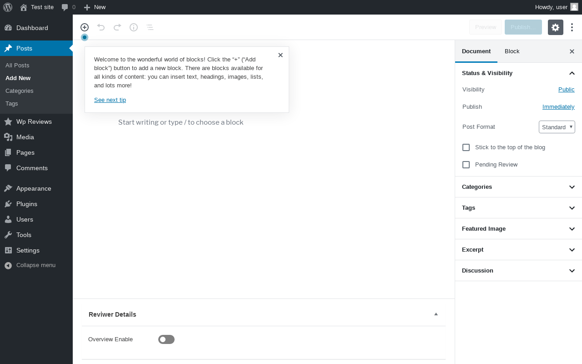Click the WordPress logo in admin bar

click(8, 7)
